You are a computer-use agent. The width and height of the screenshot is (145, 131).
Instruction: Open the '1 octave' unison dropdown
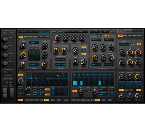pos(61,65)
